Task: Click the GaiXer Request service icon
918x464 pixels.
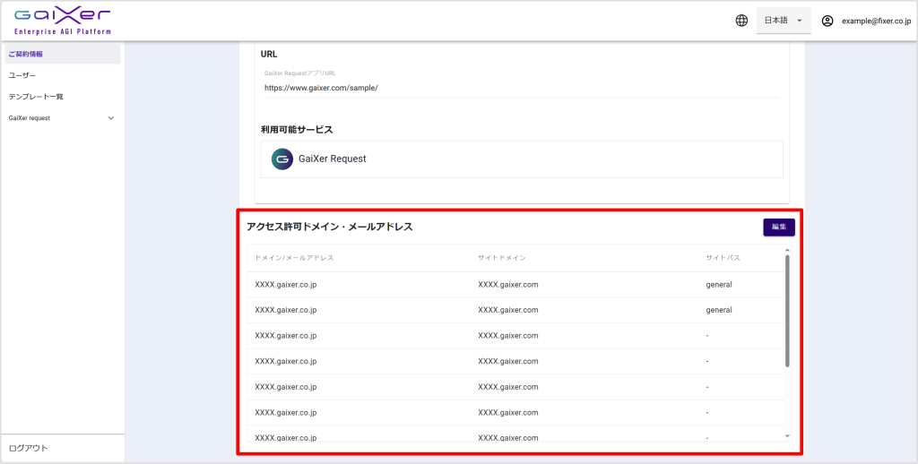Action: pyautogui.click(x=282, y=159)
